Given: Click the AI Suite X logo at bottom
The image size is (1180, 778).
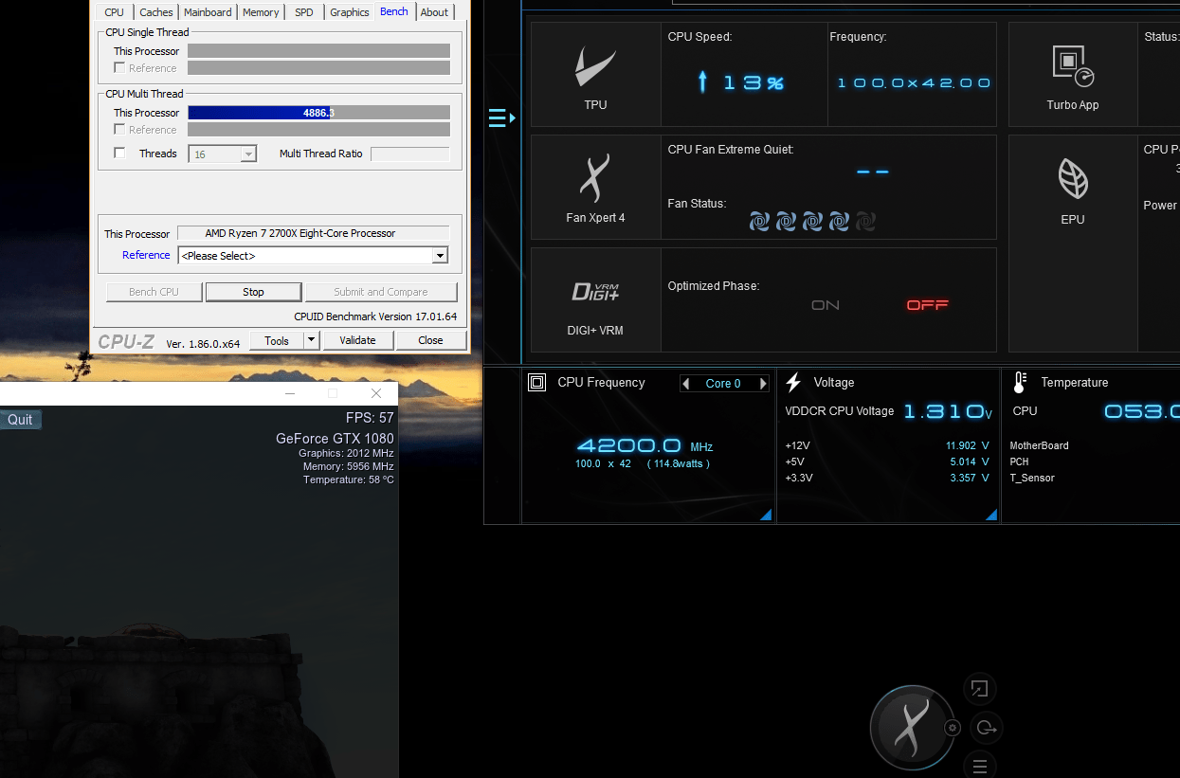Looking at the screenshot, I should [912, 727].
